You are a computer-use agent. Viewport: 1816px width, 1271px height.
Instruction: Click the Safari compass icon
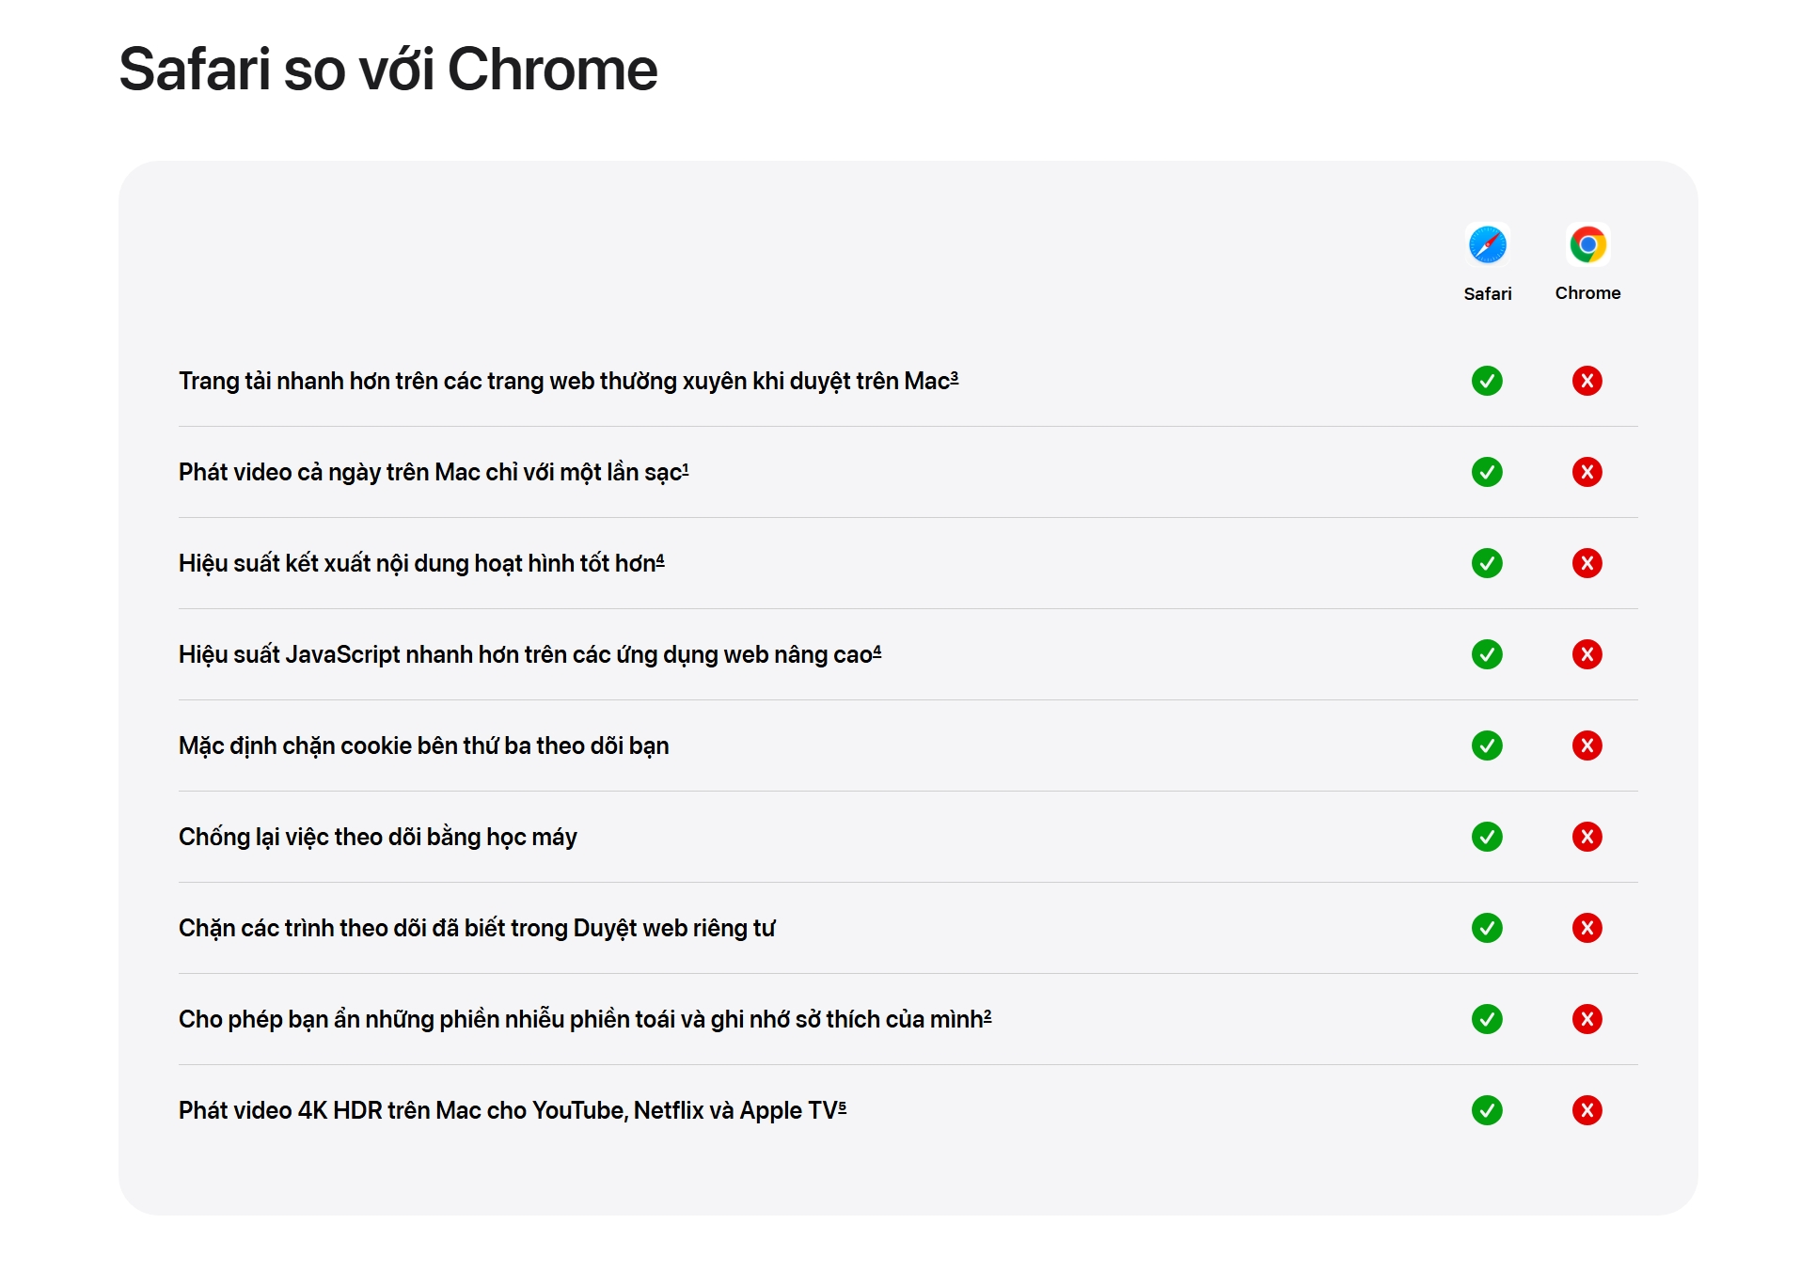1487,244
